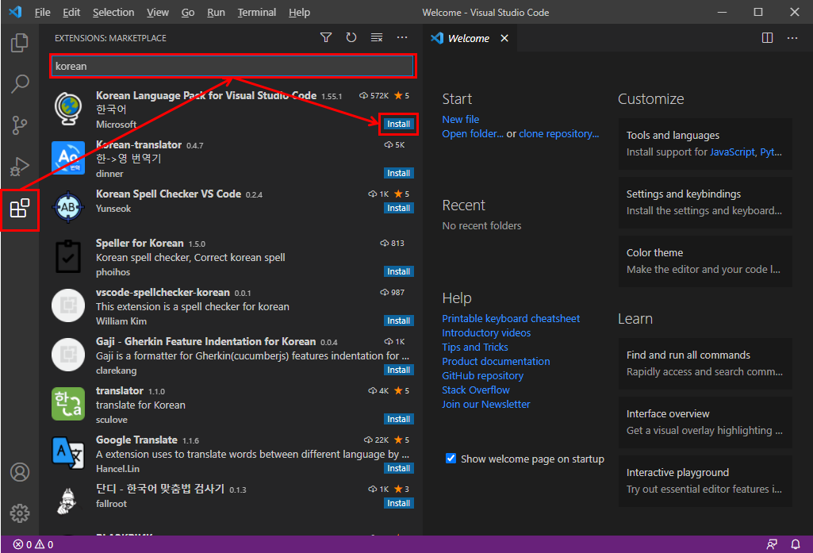The width and height of the screenshot is (813, 553).
Task: Click the Korean Language Pack globe icon
Action: [x=68, y=109]
